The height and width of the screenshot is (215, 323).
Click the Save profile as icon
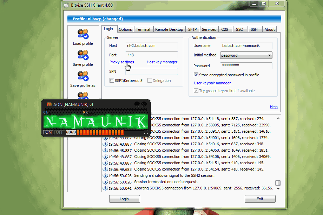[83, 76]
